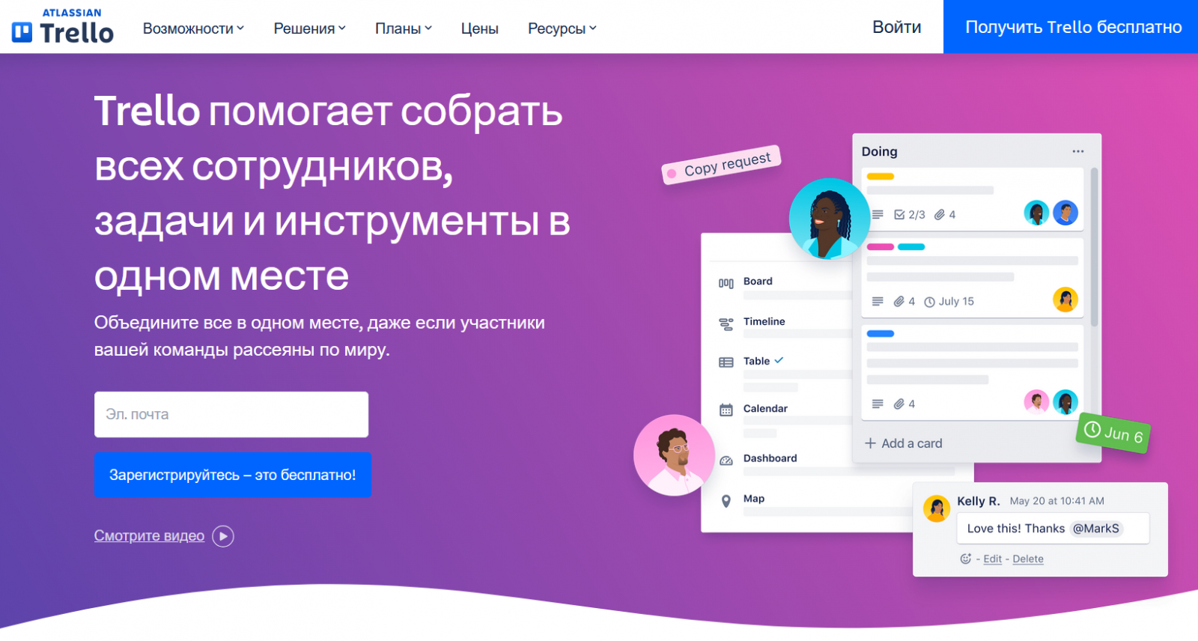Expand the Возможности dropdown menu
1198x641 pixels.
coord(193,28)
